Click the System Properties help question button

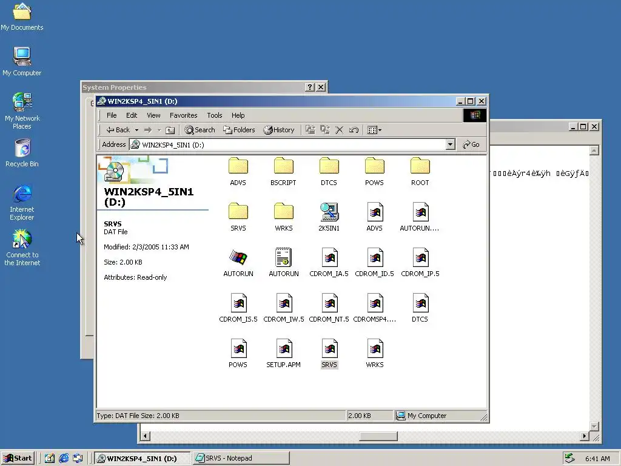310,87
